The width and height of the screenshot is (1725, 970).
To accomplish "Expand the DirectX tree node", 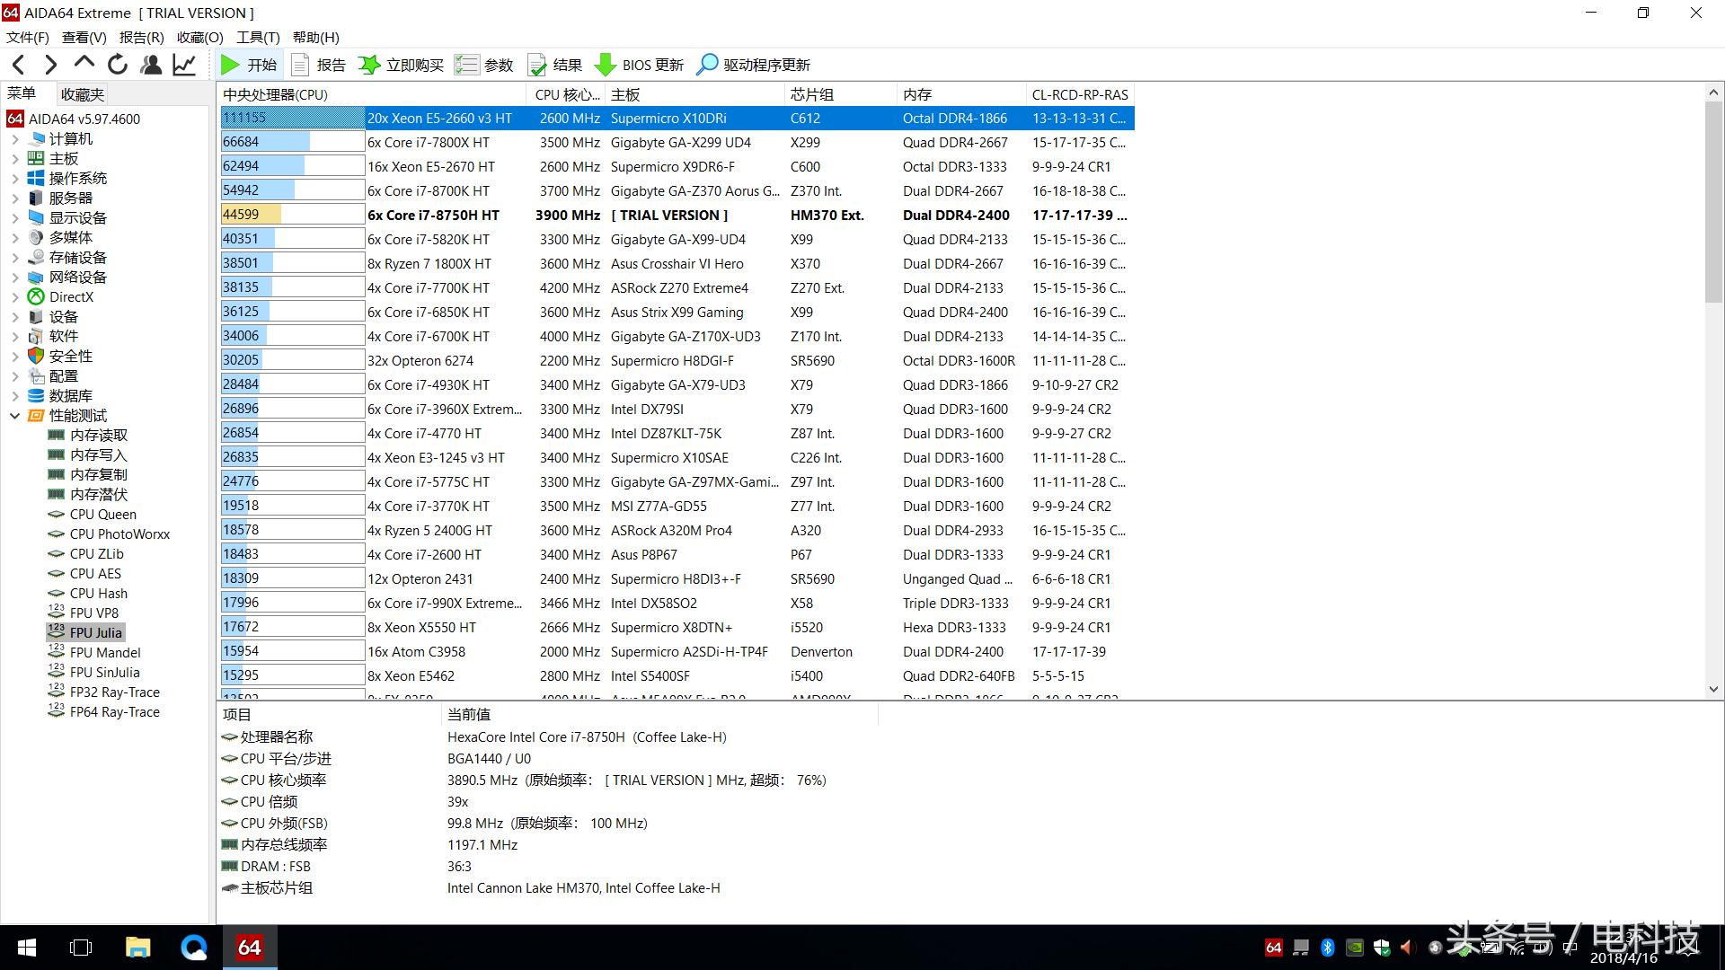I will pyautogui.click(x=15, y=297).
